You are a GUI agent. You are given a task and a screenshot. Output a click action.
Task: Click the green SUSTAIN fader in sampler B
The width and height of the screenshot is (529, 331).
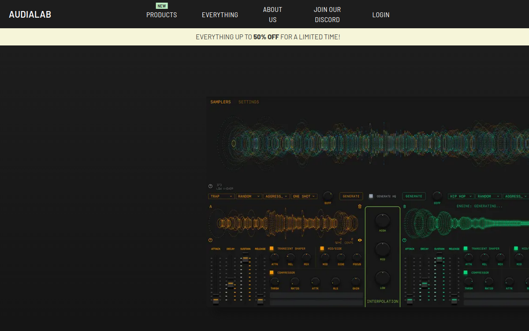[x=439, y=259]
